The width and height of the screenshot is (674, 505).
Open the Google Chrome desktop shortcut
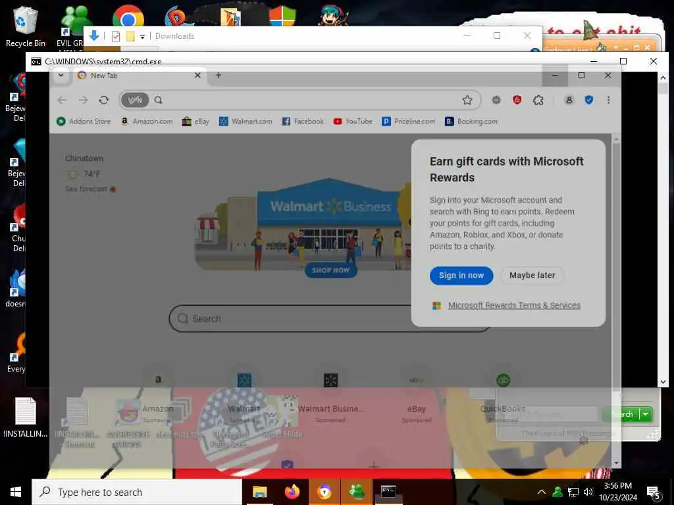[128, 16]
